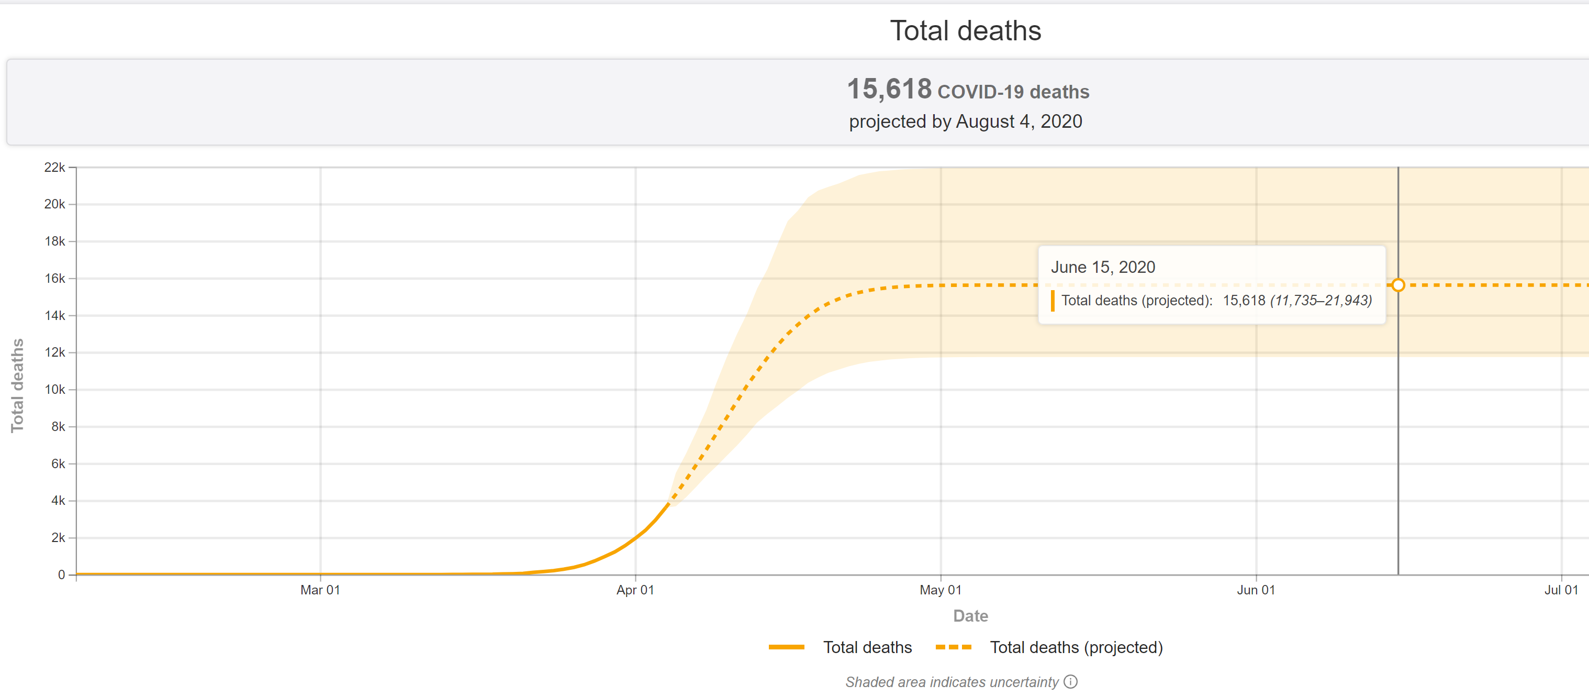The image size is (1589, 696).
Task: Click the vertical 'Total deaths' axis title
Action: (x=17, y=385)
